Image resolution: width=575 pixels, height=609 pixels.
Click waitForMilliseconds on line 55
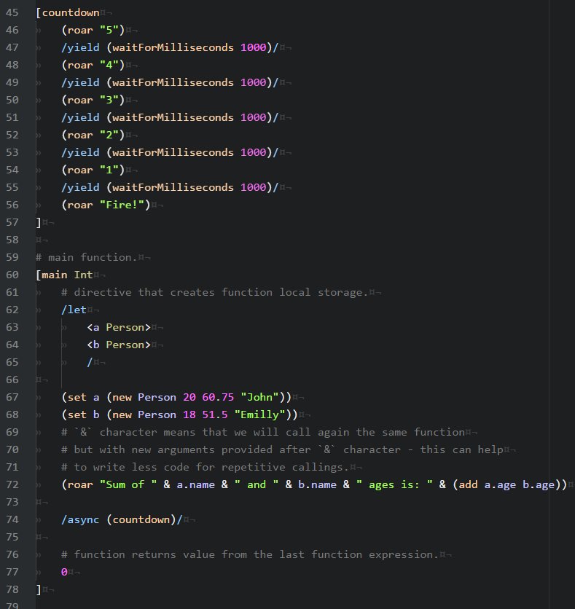pos(173,187)
